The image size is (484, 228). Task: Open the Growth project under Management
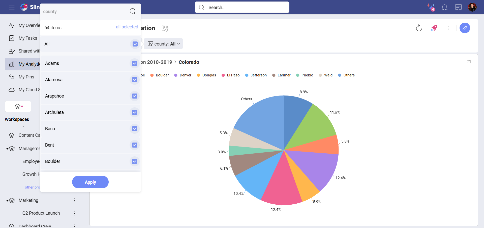click(x=31, y=174)
